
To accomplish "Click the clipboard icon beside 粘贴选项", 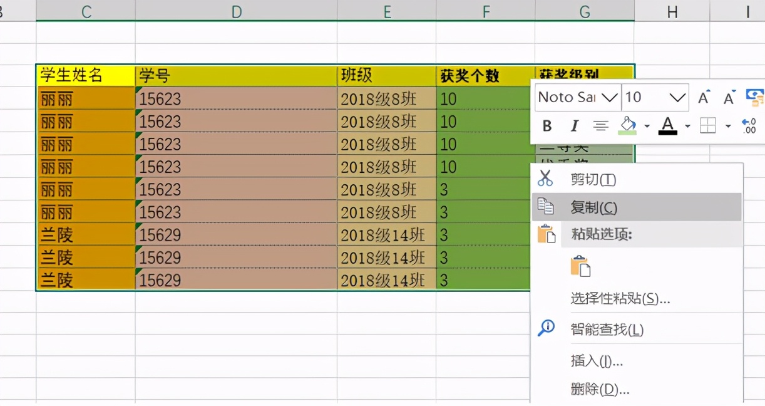I will coord(546,234).
